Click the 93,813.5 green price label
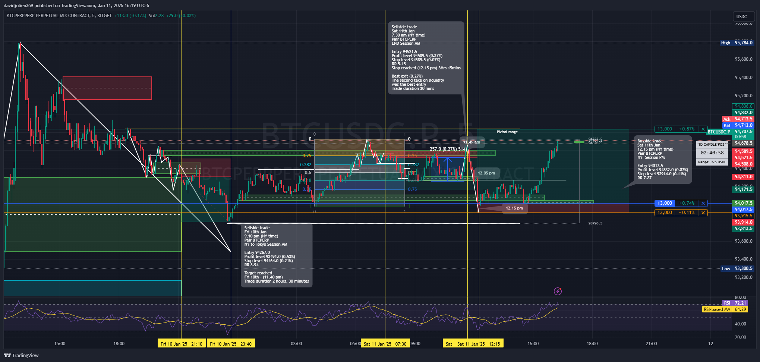The height and width of the screenshot is (362, 760). pos(743,229)
